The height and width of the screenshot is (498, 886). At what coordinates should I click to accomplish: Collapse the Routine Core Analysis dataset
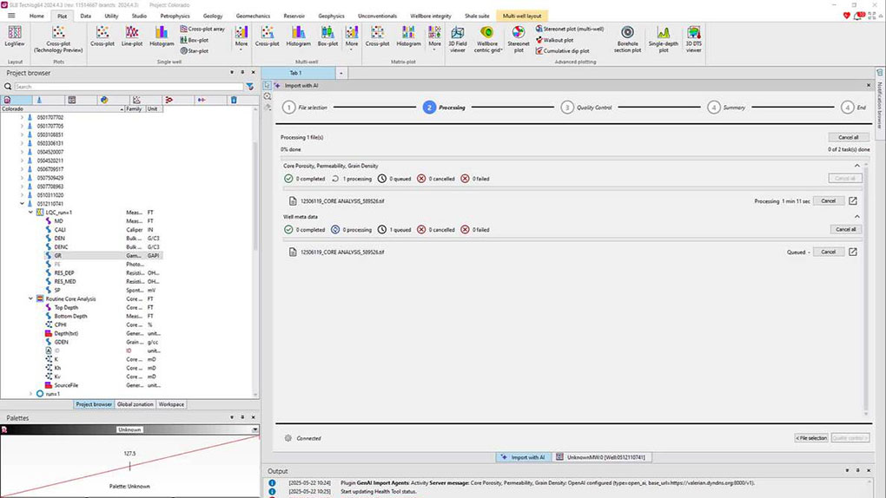(x=30, y=298)
